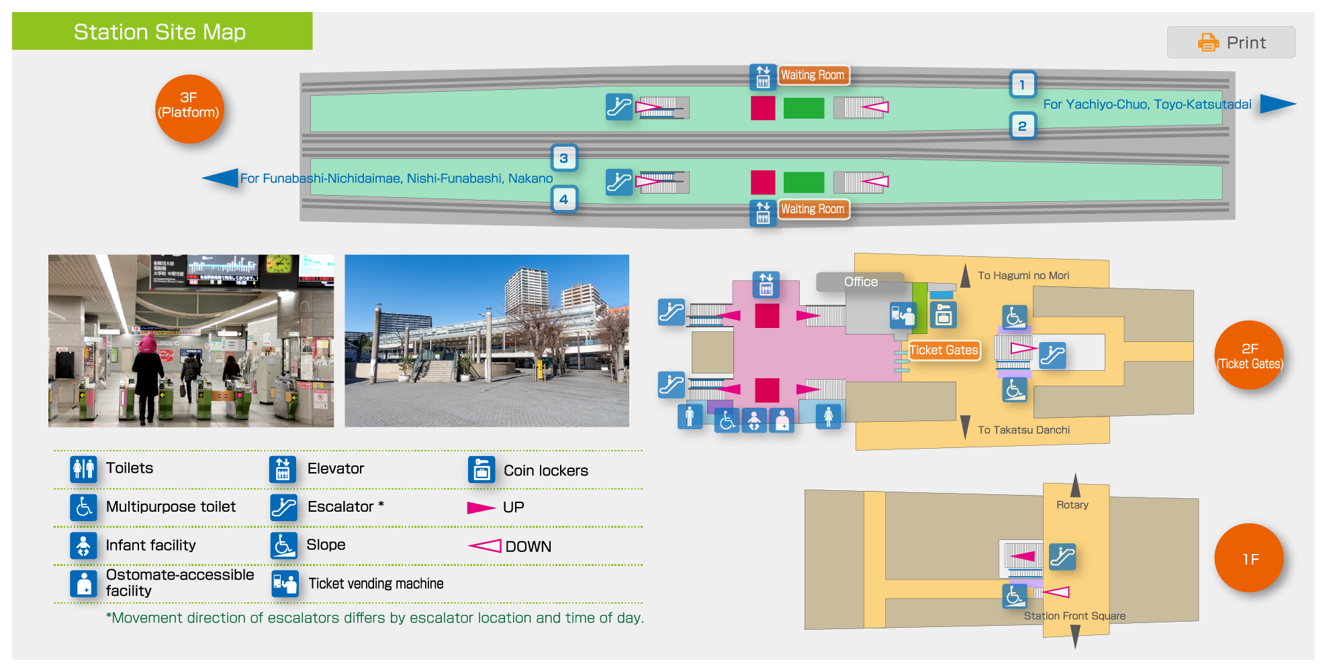The height and width of the screenshot is (672, 1327).
Task: Click the Elevator legend icon
Action: (x=283, y=469)
